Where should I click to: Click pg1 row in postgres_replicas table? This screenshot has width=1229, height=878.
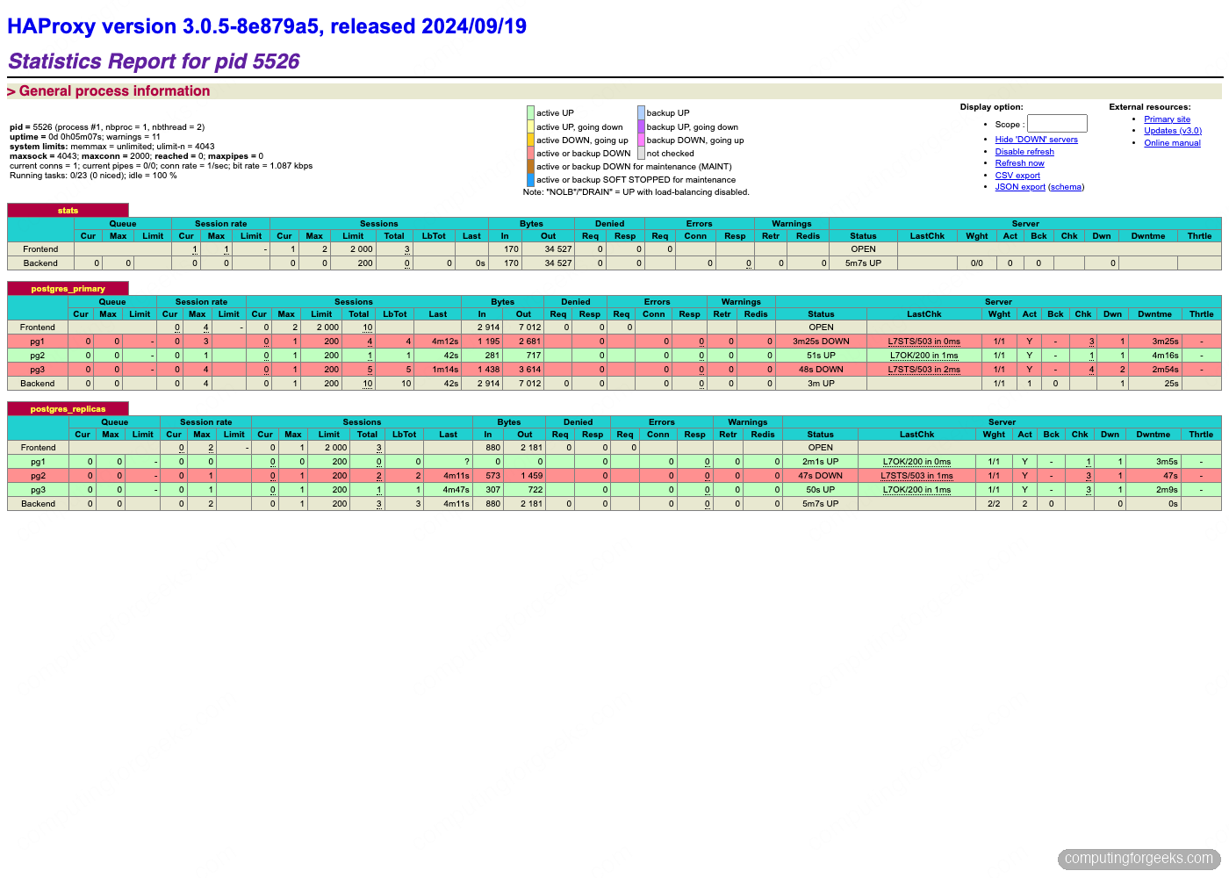(614, 462)
